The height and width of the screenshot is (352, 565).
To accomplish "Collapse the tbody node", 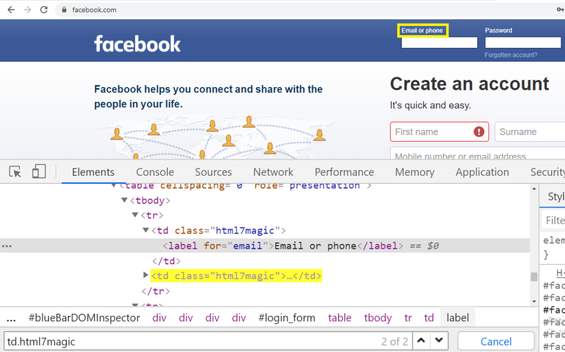I will 124,200.
